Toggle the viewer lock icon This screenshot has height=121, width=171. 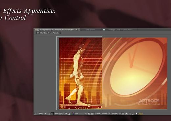coord(38,30)
